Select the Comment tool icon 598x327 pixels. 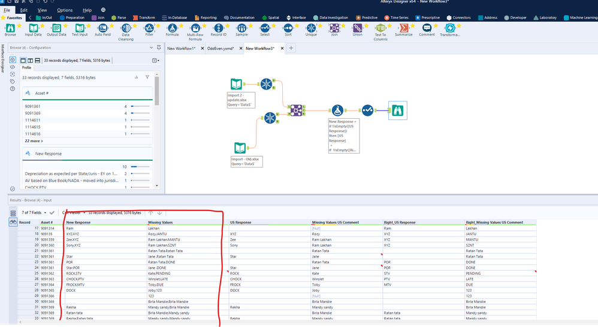[427, 28]
